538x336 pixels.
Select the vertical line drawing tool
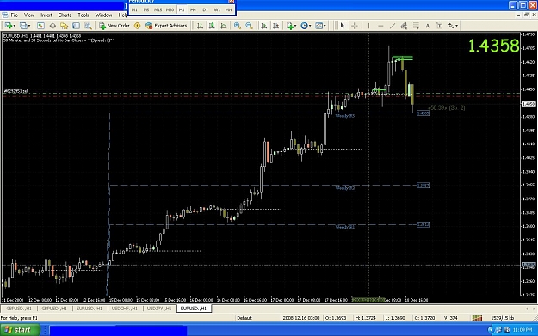pyautogui.click(x=368, y=26)
